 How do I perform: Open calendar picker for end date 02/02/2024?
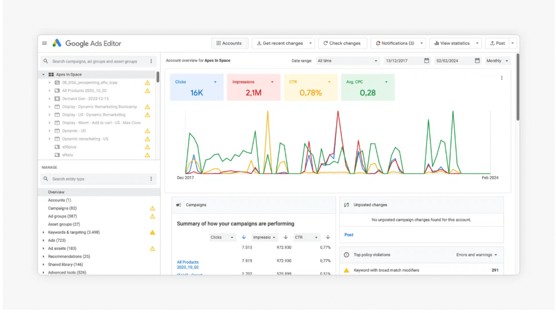click(477, 61)
